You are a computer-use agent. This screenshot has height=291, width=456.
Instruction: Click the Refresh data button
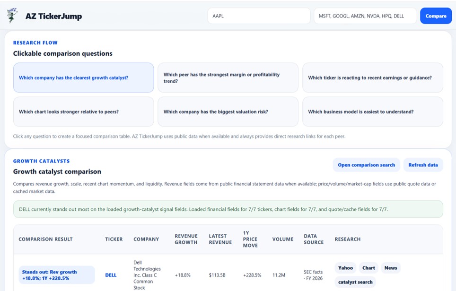(423, 165)
